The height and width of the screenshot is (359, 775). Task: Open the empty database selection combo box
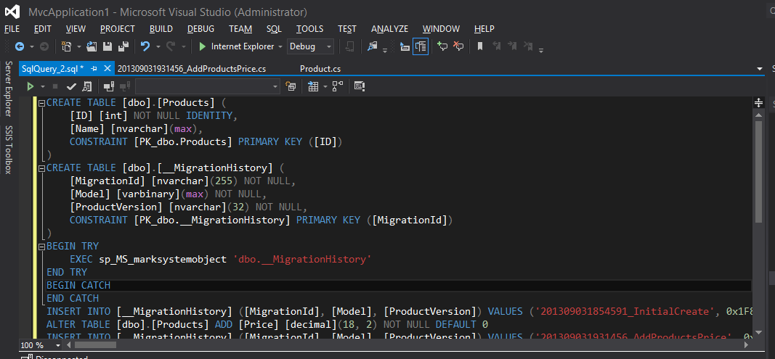pos(208,87)
